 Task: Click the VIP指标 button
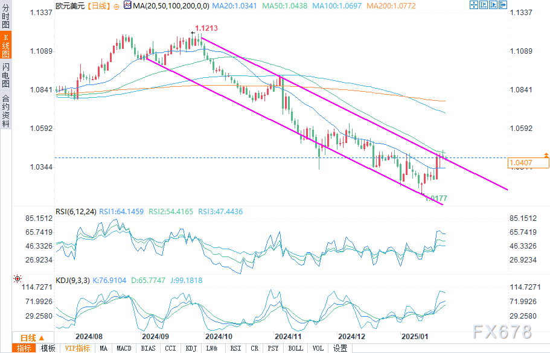77,348
